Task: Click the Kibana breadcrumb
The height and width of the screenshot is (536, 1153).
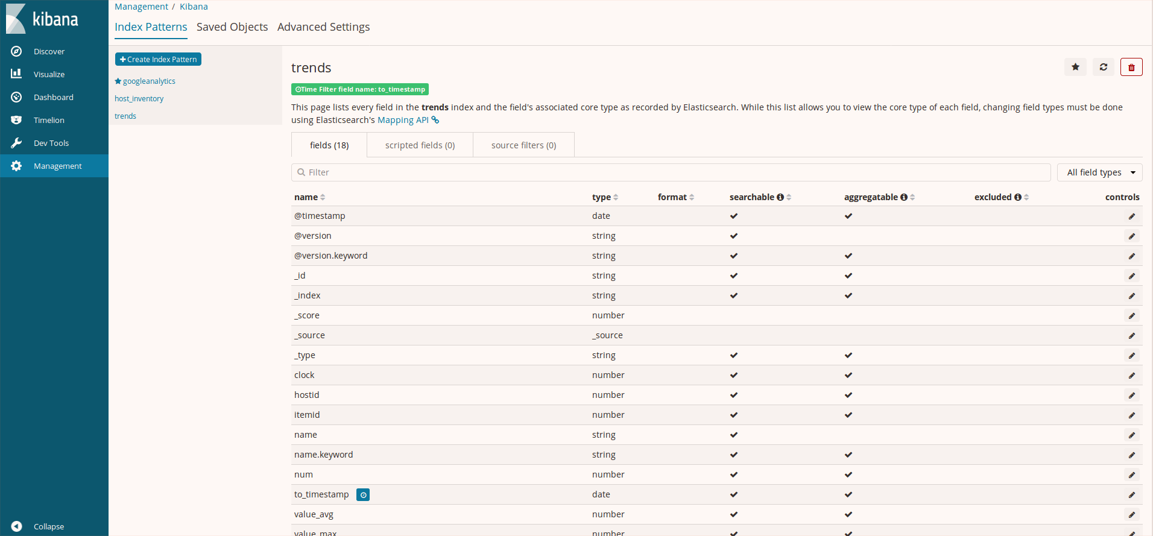Action: pyautogui.click(x=194, y=7)
